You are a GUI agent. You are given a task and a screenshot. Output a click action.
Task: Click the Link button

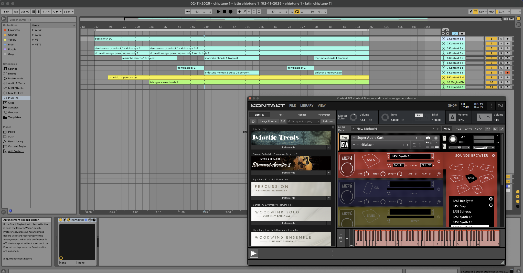click(x=6, y=11)
